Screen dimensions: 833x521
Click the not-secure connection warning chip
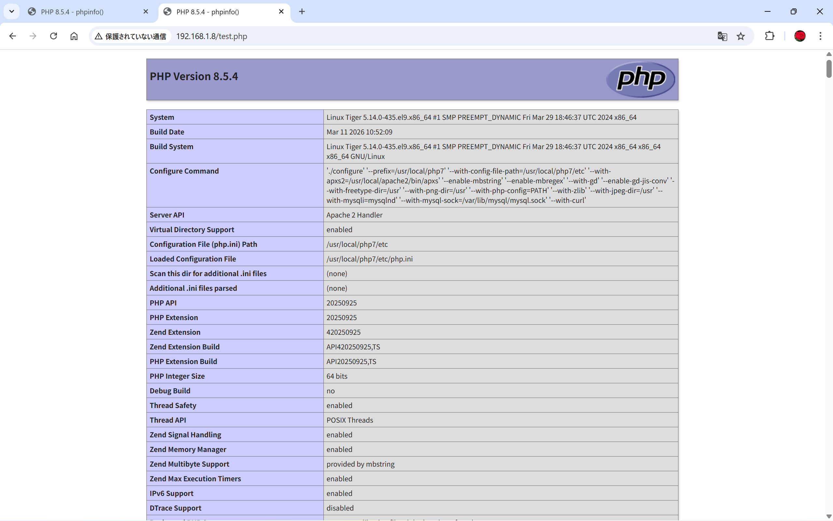[x=131, y=36]
